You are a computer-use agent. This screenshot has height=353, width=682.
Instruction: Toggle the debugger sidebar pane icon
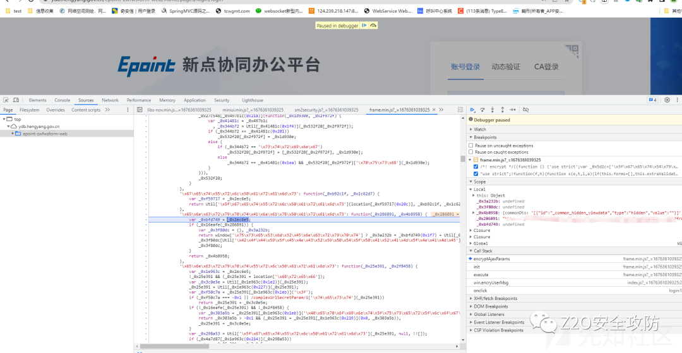(460, 110)
